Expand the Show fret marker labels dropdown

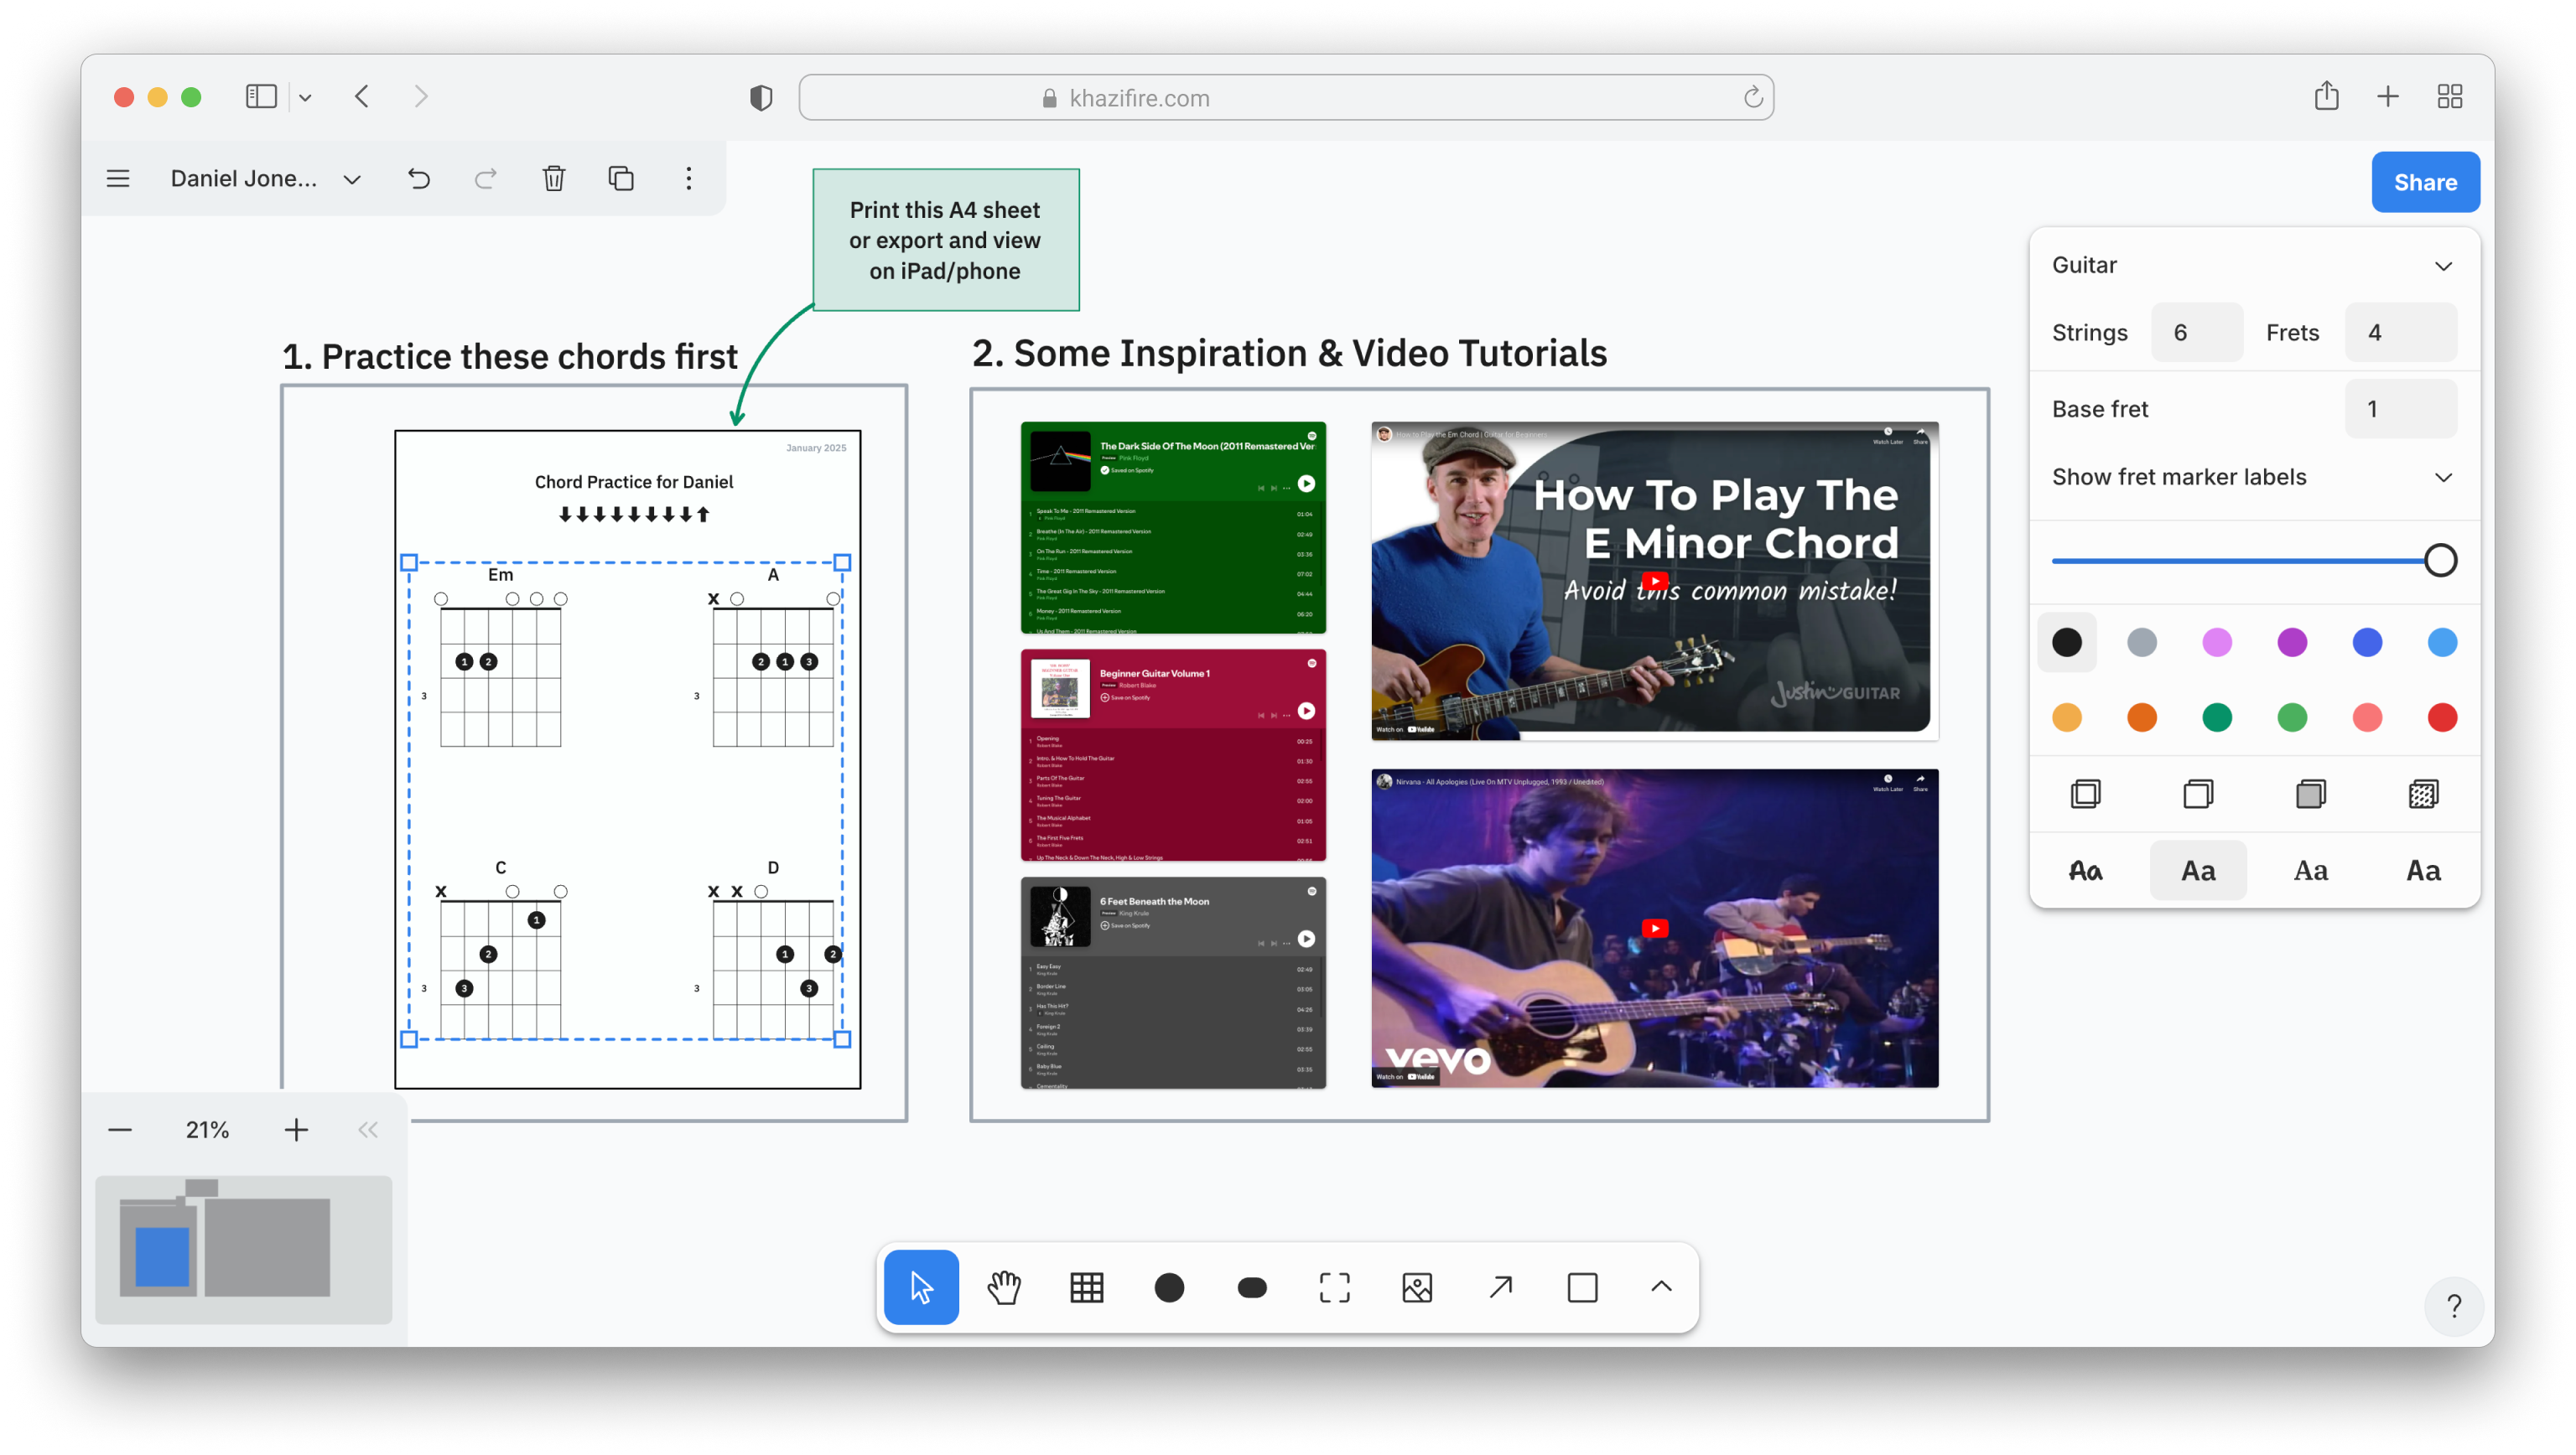(x=2443, y=477)
